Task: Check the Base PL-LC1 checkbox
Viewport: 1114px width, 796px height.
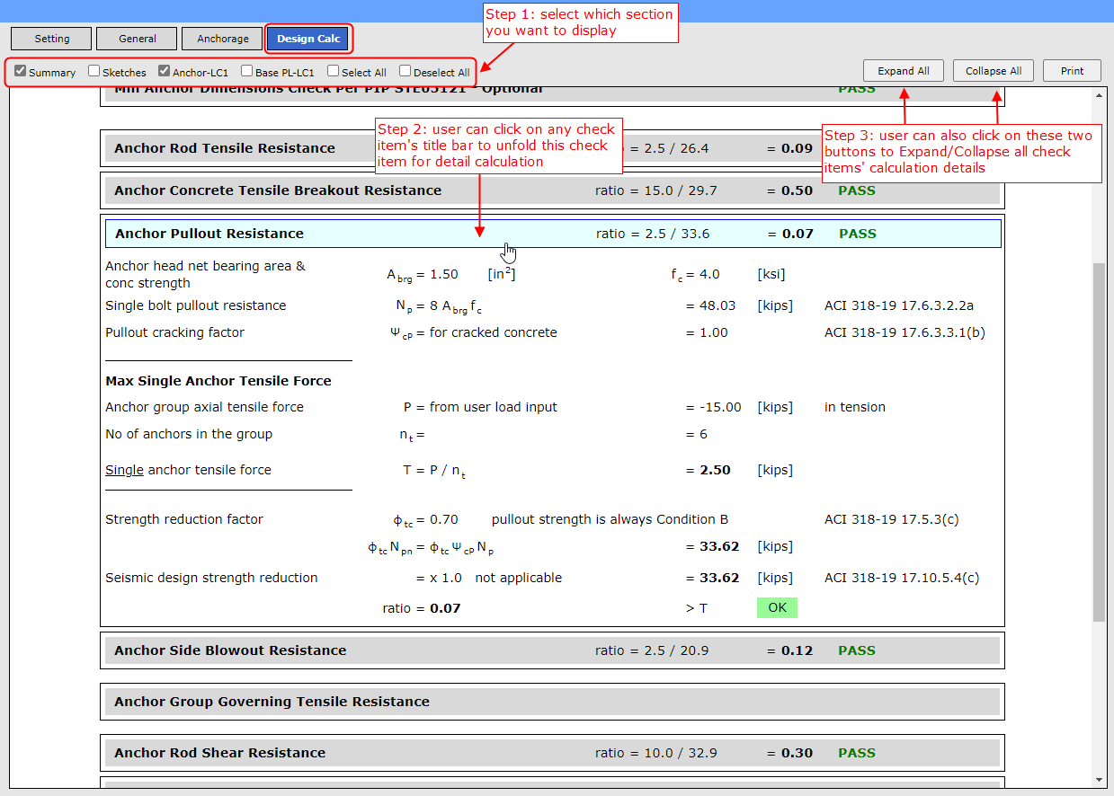Action: coord(247,71)
